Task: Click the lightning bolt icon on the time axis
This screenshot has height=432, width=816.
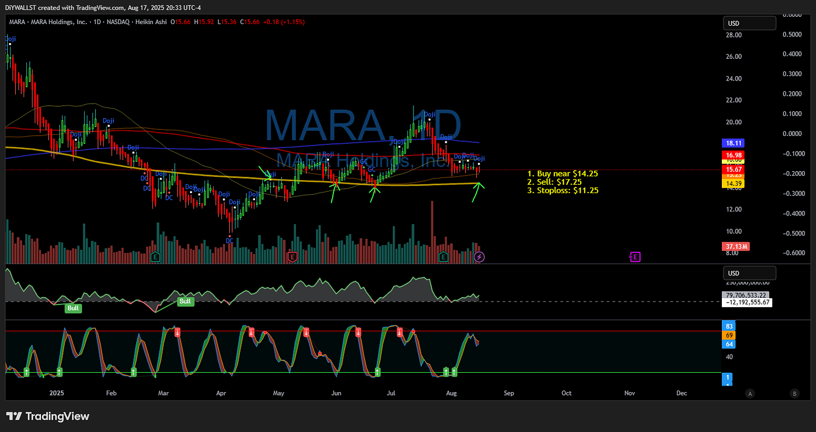Action: (479, 257)
